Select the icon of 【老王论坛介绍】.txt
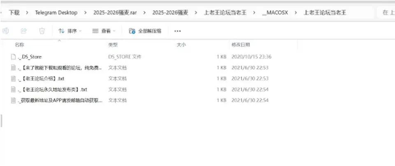395x166 pixels. 13,78
